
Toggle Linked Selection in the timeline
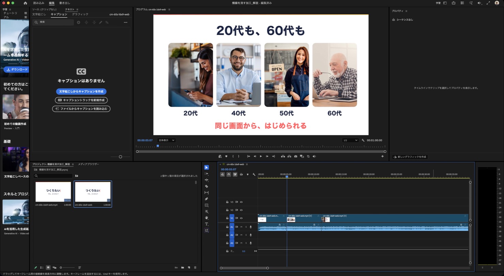235,174
